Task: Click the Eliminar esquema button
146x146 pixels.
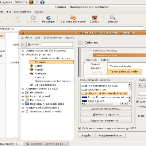Action: click(x=106, y=115)
